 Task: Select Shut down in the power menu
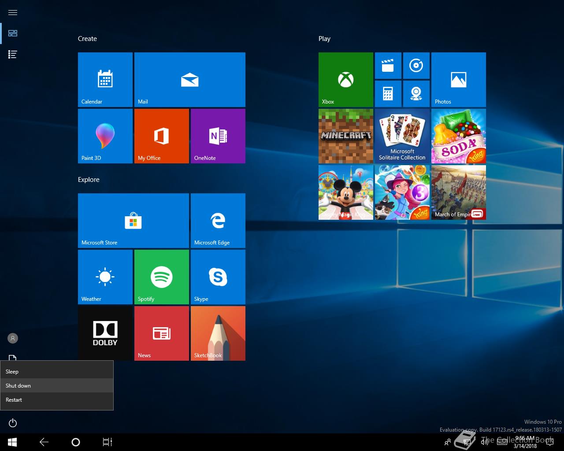(57, 385)
